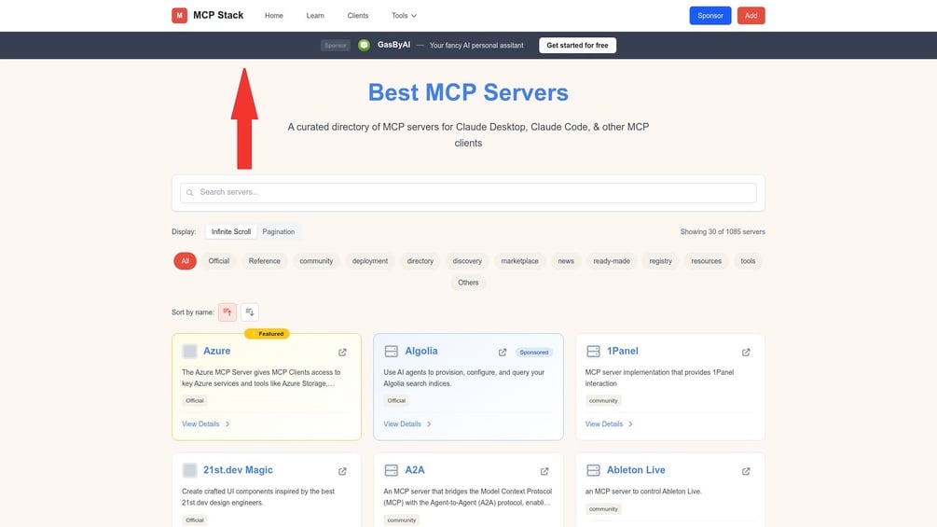Viewport: 937px width, 527px height.
Task: Click the "Best MCP Servers" heading
Action: [x=468, y=92]
